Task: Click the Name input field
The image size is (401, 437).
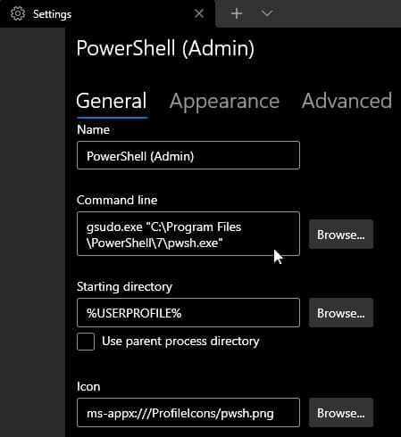Action: point(188,155)
